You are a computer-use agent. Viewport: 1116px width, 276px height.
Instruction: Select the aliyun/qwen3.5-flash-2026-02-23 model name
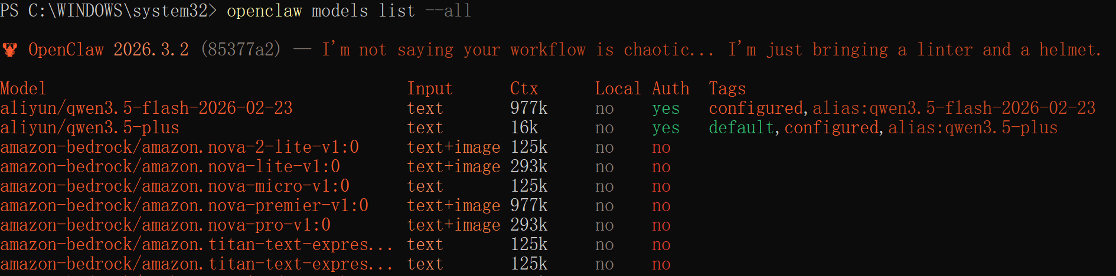click(x=146, y=109)
